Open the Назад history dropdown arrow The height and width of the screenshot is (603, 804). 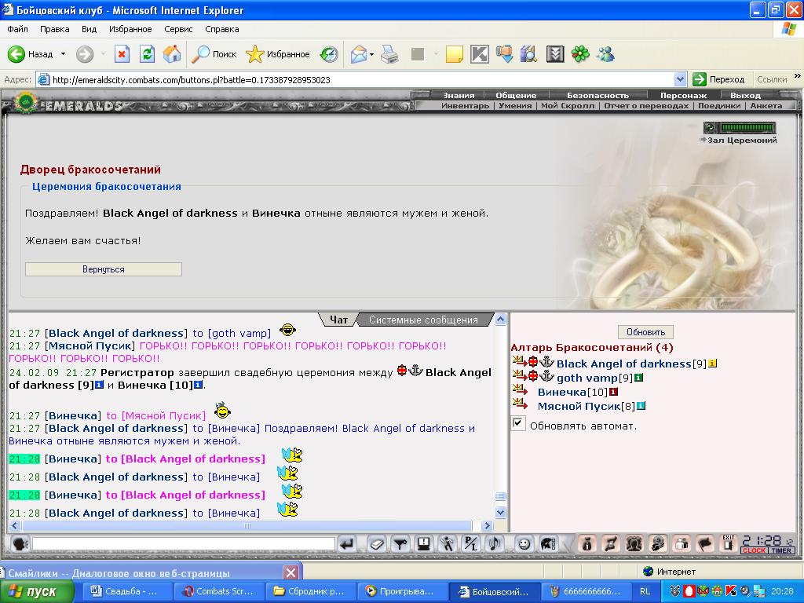[x=63, y=54]
